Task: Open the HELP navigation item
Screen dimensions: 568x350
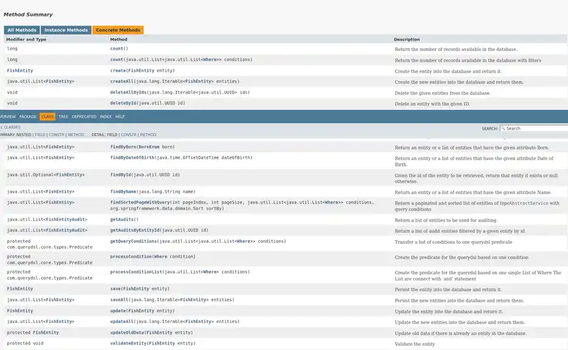Action: point(120,116)
